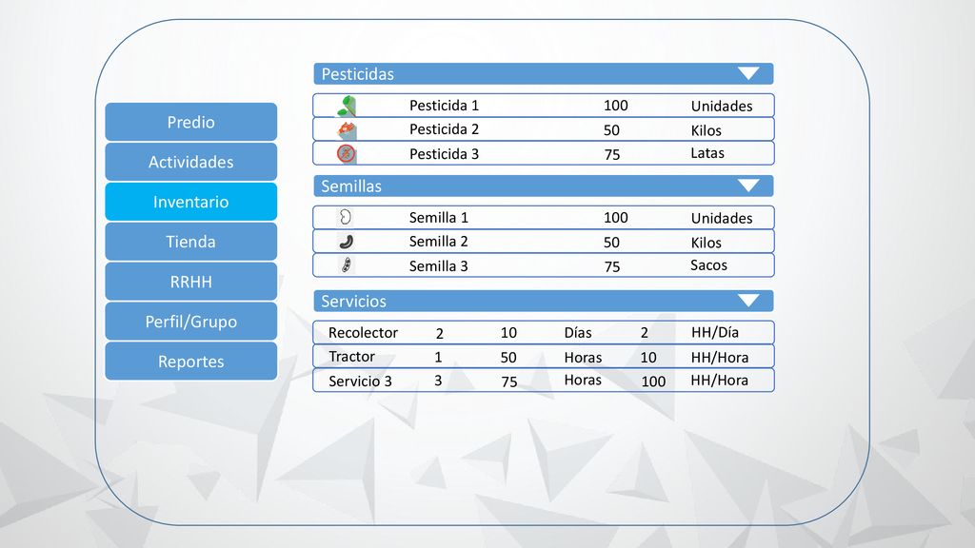Click value 100 in Servicio 3 row
Image resolution: width=975 pixels, height=548 pixels.
coord(653,382)
